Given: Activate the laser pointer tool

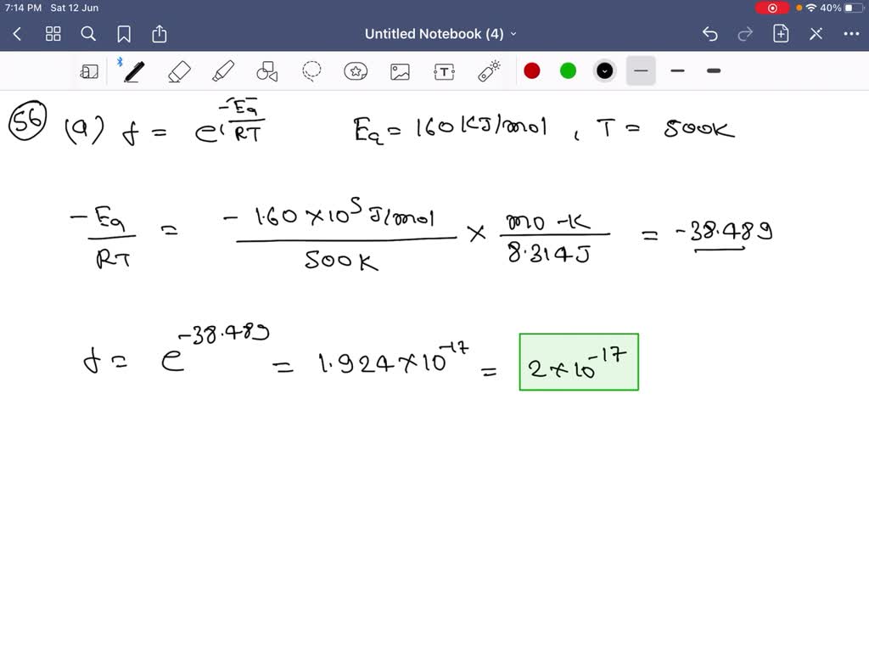Looking at the screenshot, I should click(x=488, y=71).
